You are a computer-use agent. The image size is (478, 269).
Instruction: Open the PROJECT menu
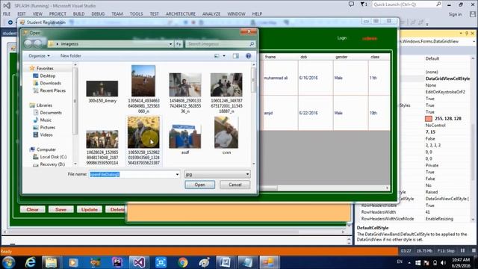point(58,13)
